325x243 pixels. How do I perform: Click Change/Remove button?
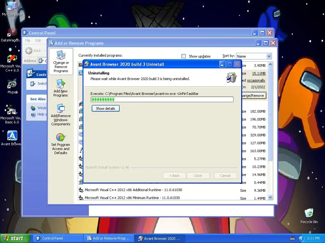click(254, 96)
